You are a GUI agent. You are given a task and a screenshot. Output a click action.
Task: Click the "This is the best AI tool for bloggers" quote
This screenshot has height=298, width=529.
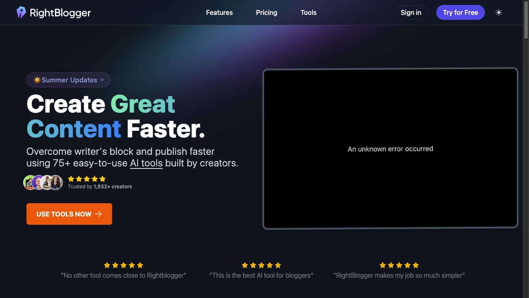tap(261, 275)
